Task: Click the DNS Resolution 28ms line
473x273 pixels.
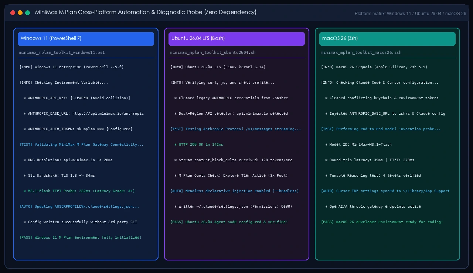Action: click(x=68, y=160)
